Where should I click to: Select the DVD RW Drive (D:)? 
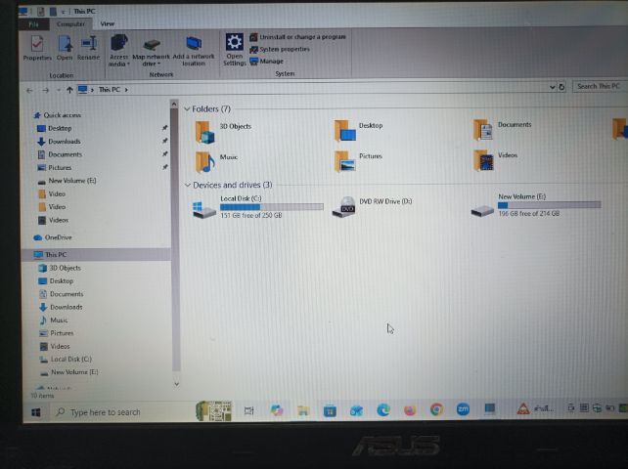pos(373,206)
